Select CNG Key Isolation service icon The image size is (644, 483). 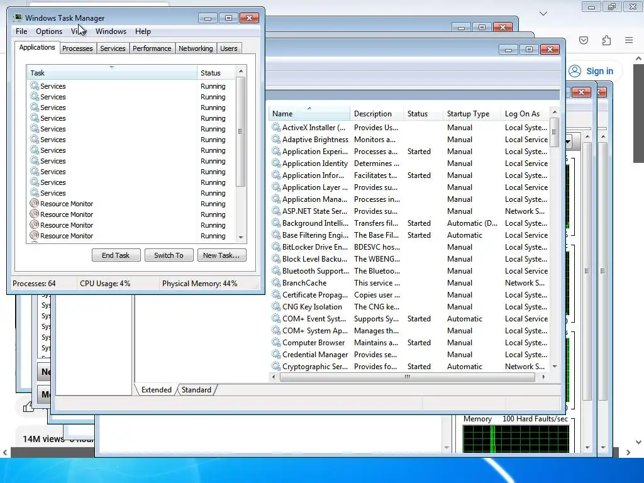[276, 306]
